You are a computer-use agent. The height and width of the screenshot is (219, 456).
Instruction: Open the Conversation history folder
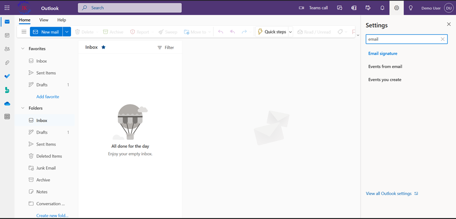[x=44, y=204]
